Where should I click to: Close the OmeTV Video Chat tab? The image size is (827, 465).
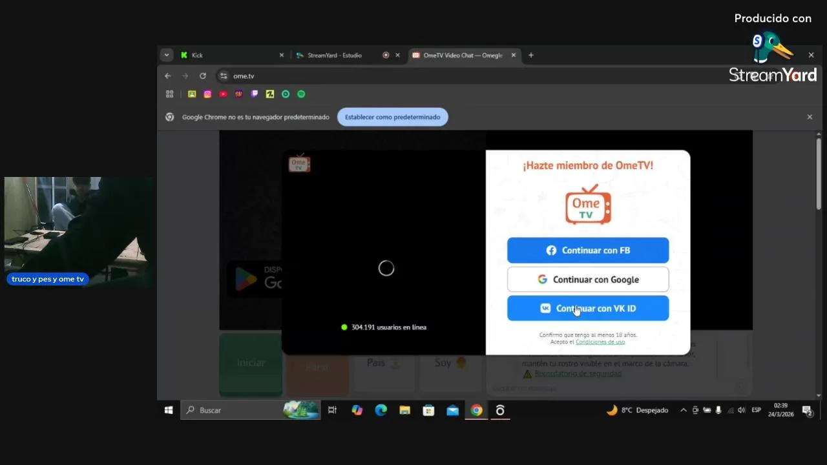coord(514,55)
